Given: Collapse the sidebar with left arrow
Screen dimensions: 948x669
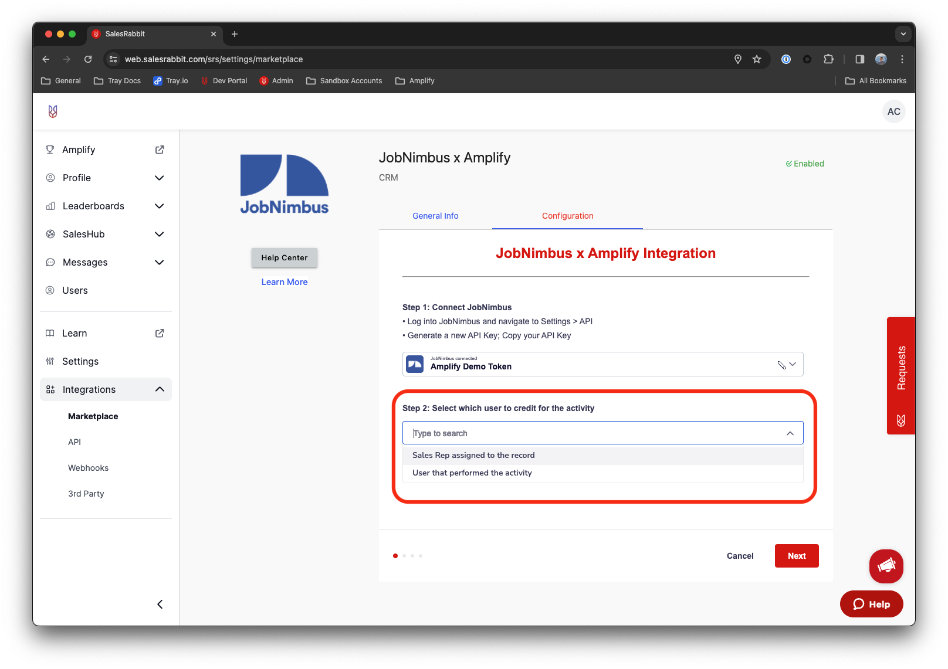Looking at the screenshot, I should pos(160,604).
